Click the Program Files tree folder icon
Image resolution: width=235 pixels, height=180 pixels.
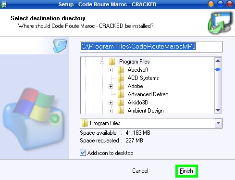pos(112,62)
